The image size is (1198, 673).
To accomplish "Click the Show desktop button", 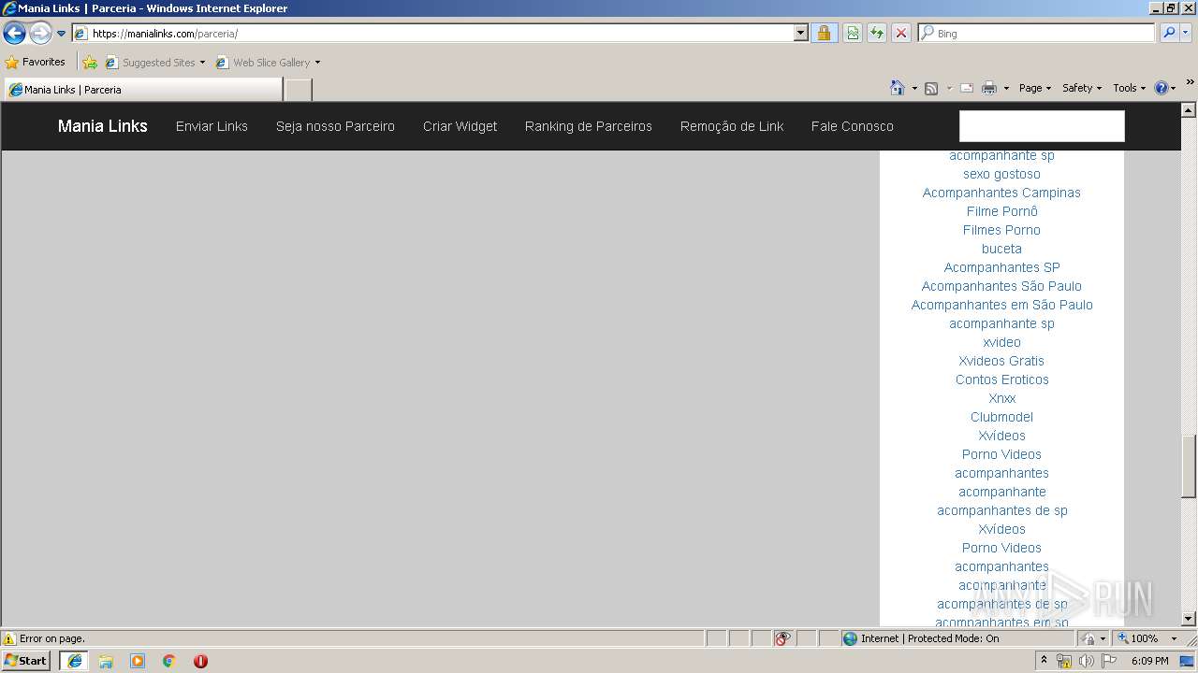I will click(1188, 661).
